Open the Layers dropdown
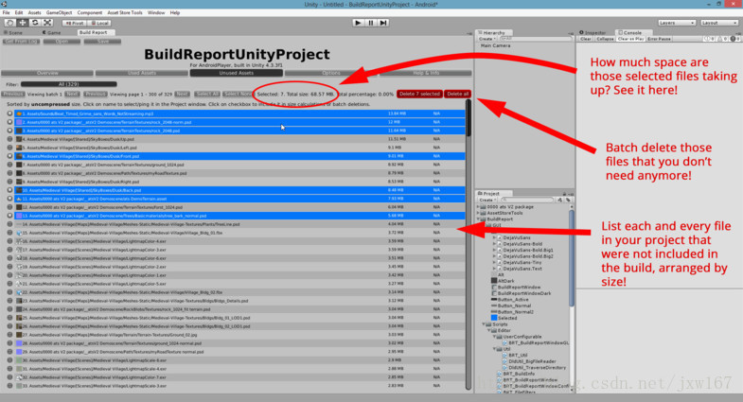Viewport: 743px width, 402px height. click(x=677, y=23)
